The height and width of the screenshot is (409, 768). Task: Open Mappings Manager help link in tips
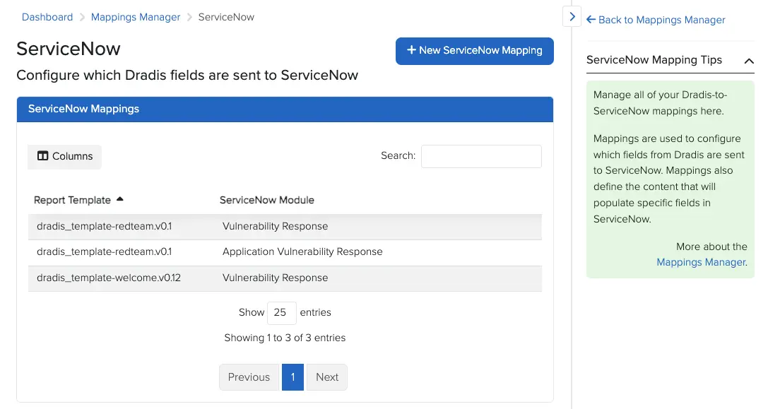(x=701, y=262)
